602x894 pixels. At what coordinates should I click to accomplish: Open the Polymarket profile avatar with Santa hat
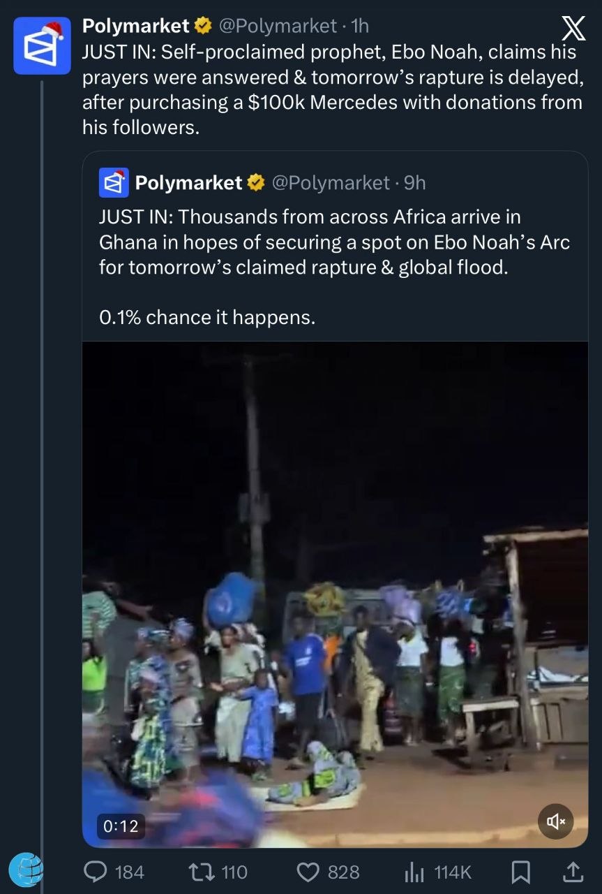tap(42, 46)
